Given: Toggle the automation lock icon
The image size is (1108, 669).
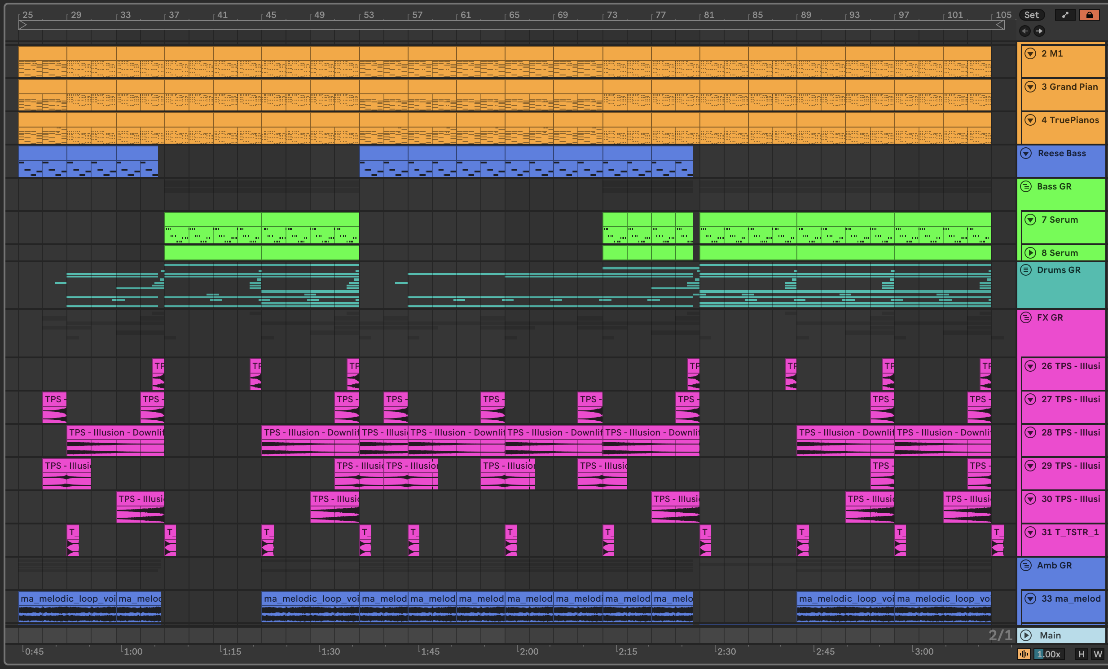Looking at the screenshot, I should click(x=1089, y=15).
